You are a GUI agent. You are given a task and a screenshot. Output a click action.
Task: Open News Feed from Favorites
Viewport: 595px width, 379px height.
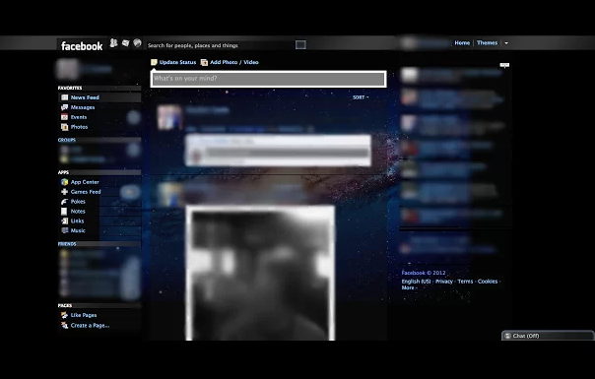(x=85, y=97)
